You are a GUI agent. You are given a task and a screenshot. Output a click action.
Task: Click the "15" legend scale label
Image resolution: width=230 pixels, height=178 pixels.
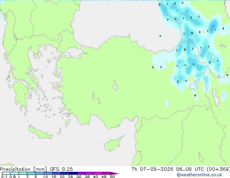coord(54,177)
